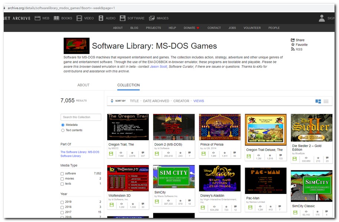The width and height of the screenshot is (339, 222).
Task: Switch to tile grid view icon
Action: [x=318, y=101]
